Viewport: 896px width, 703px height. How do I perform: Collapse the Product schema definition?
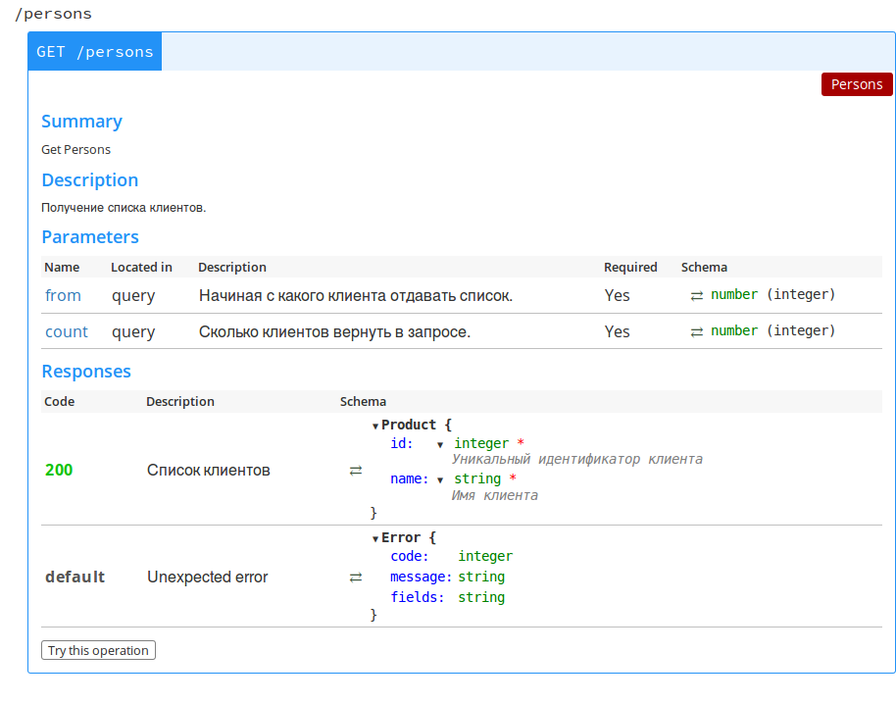pyautogui.click(x=376, y=425)
